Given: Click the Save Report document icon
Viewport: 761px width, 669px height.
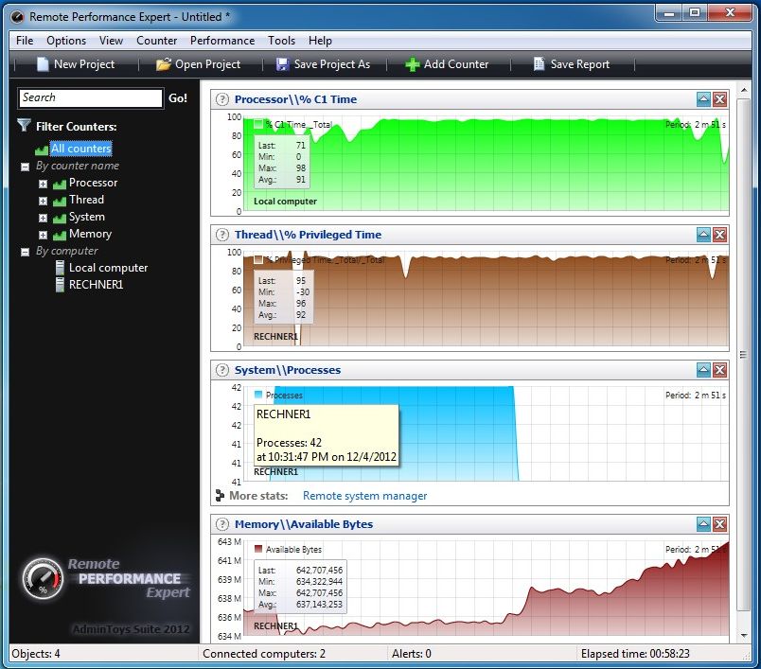Looking at the screenshot, I should tap(539, 63).
